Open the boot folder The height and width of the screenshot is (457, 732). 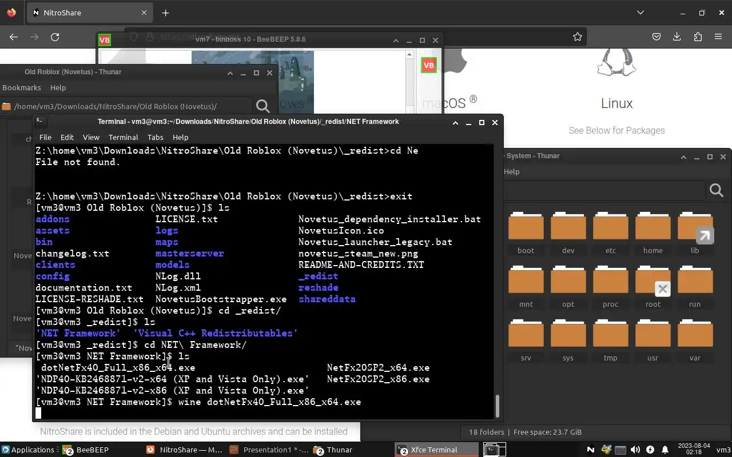(x=526, y=233)
